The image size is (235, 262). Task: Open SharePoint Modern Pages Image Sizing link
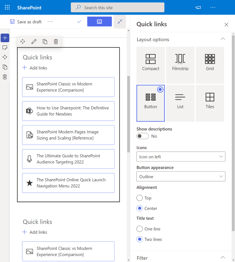coord(68,135)
